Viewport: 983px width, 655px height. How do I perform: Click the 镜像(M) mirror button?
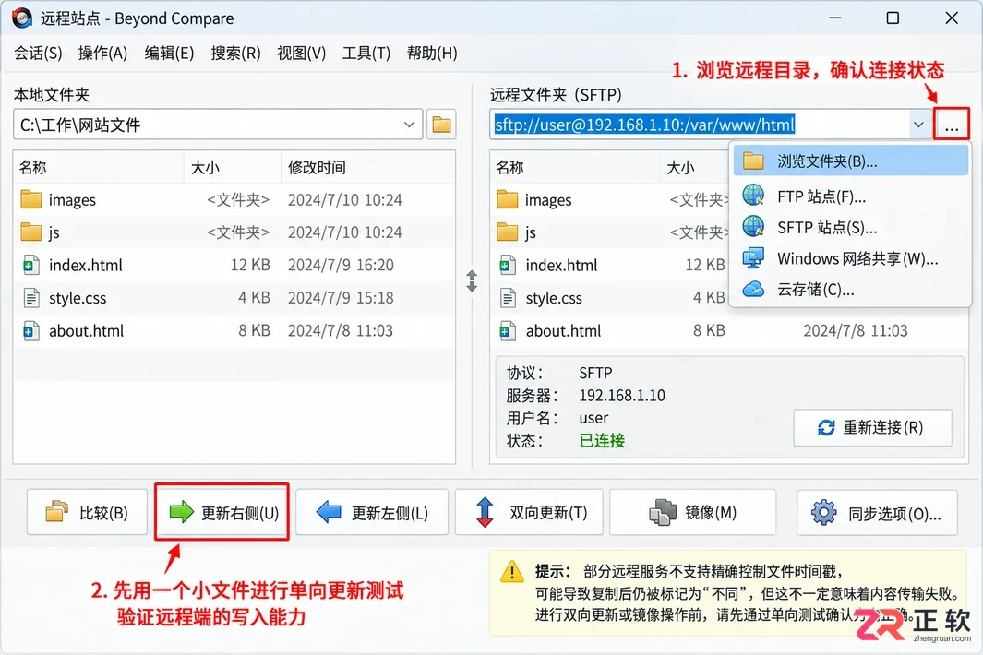click(x=693, y=513)
